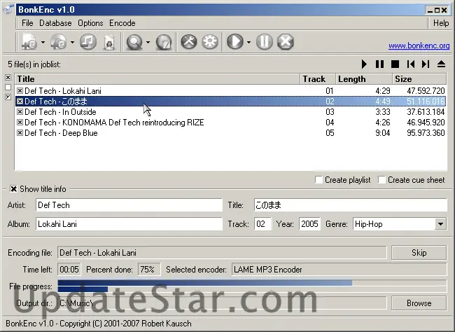Open the Genre dropdown showing Hip-Hop
This screenshot has width=455, height=332.
pos(440,224)
